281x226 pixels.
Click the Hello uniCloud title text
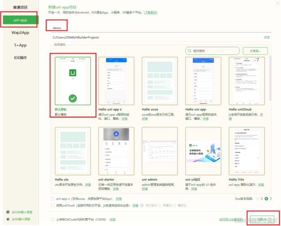click(x=240, y=109)
